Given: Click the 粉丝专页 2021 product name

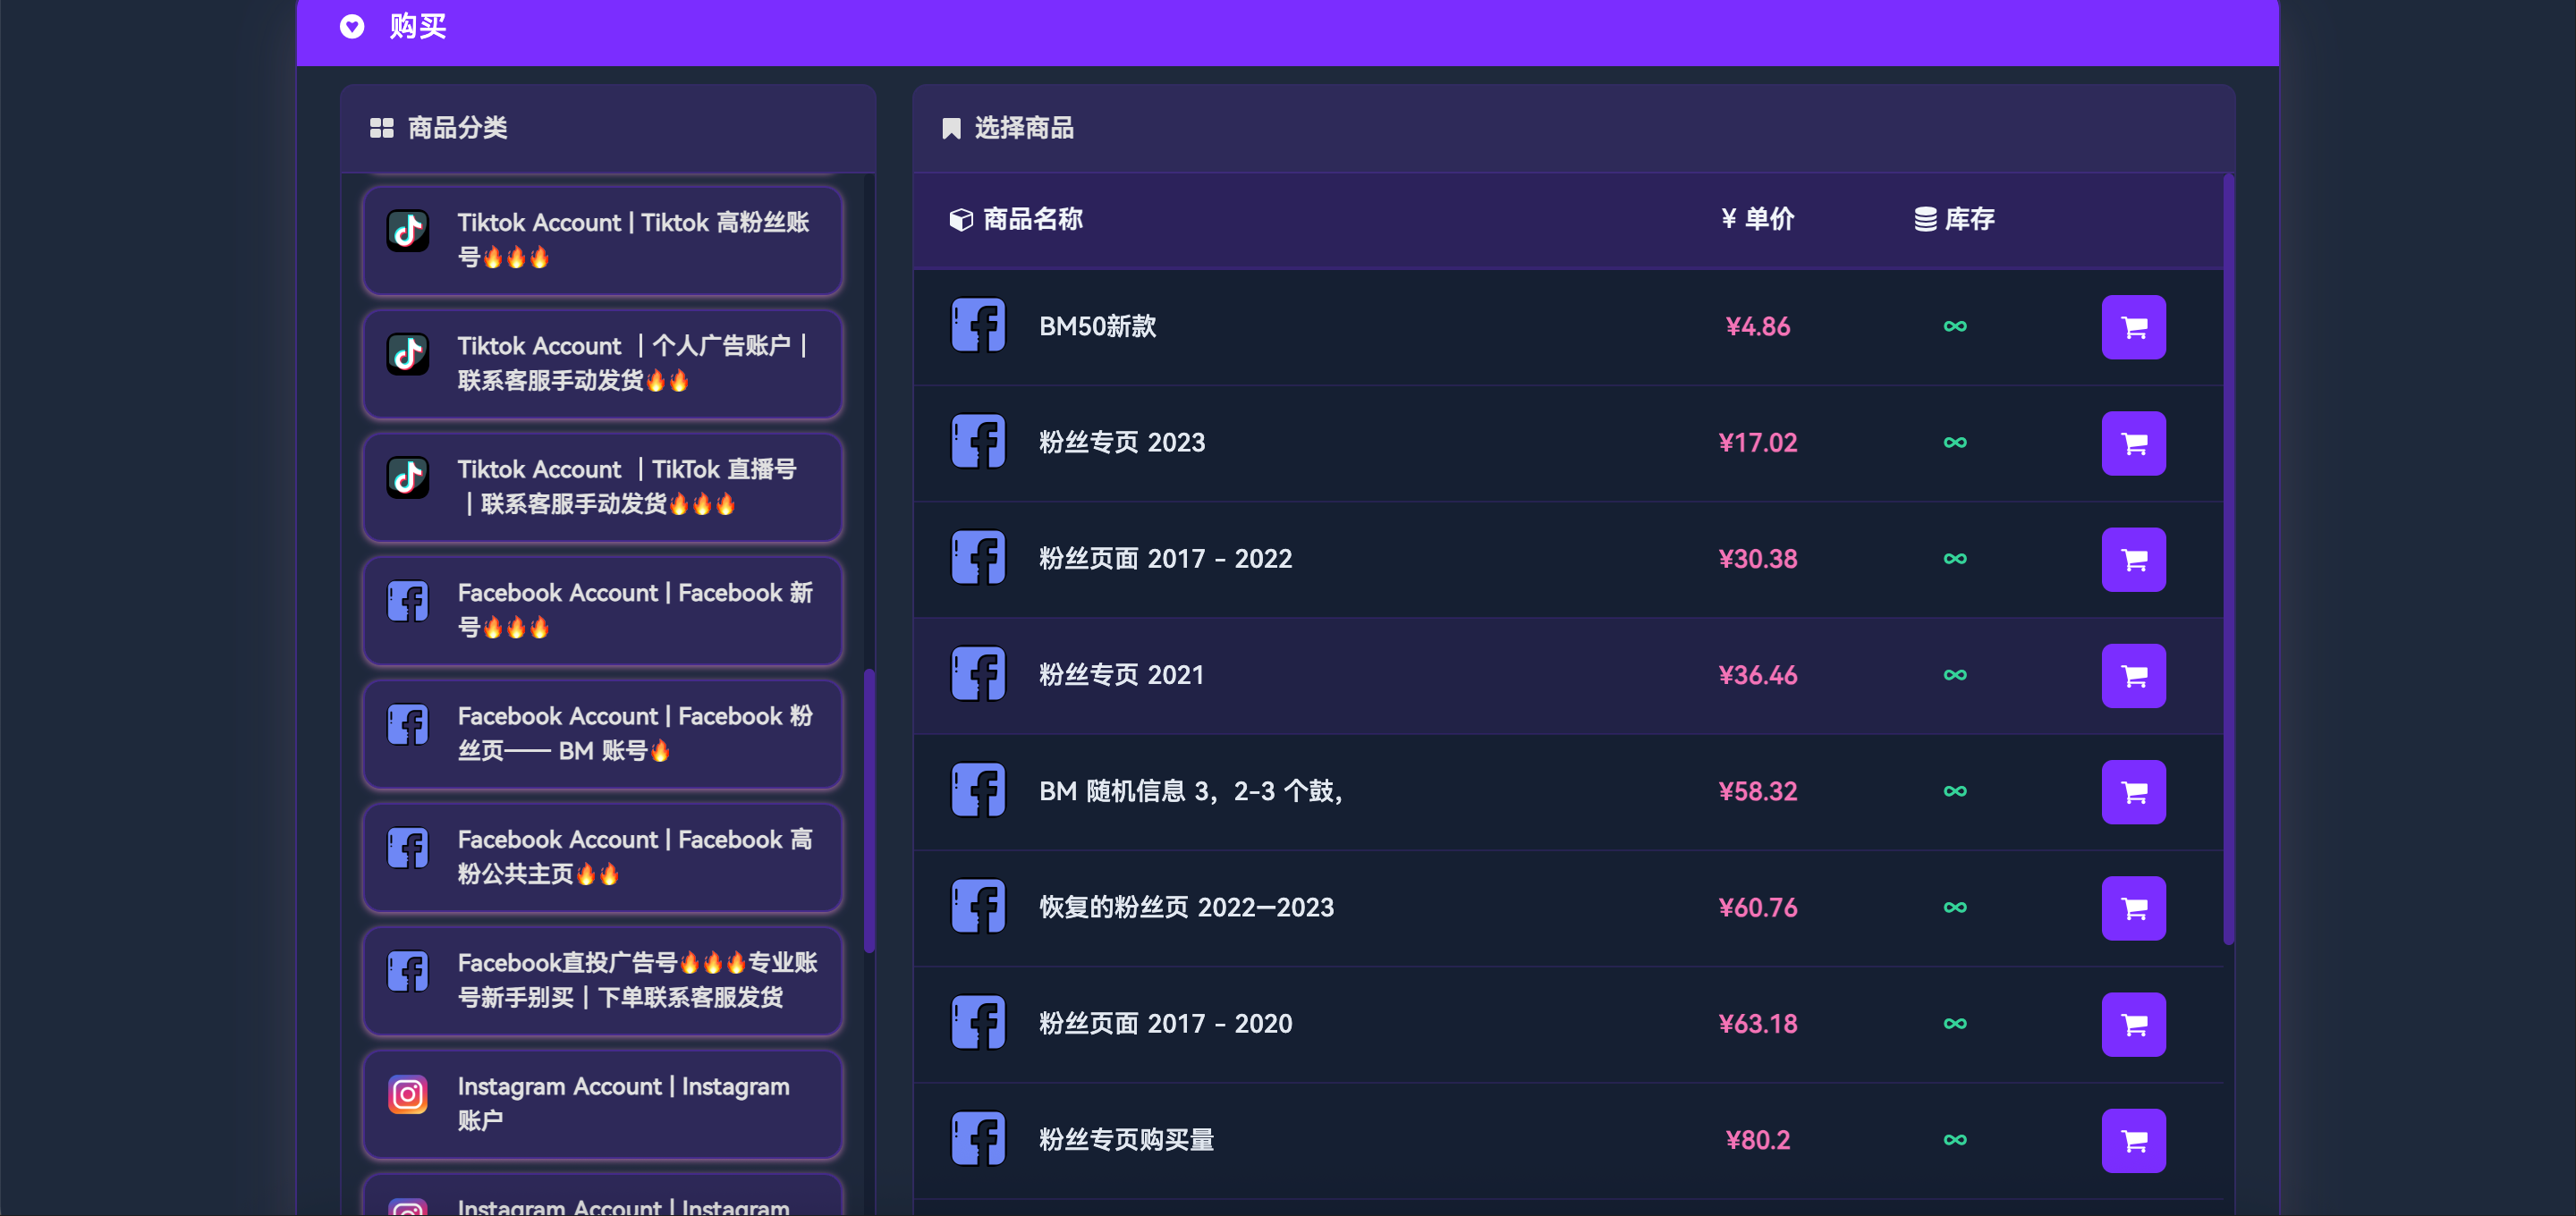Looking at the screenshot, I should pyautogui.click(x=1120, y=675).
